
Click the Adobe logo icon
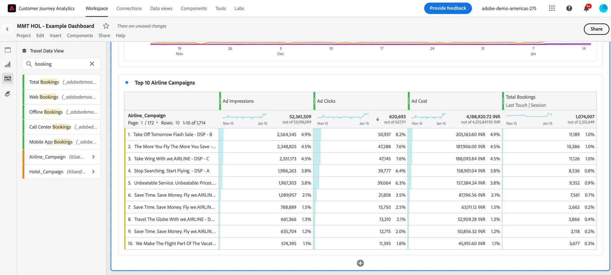coord(12,8)
